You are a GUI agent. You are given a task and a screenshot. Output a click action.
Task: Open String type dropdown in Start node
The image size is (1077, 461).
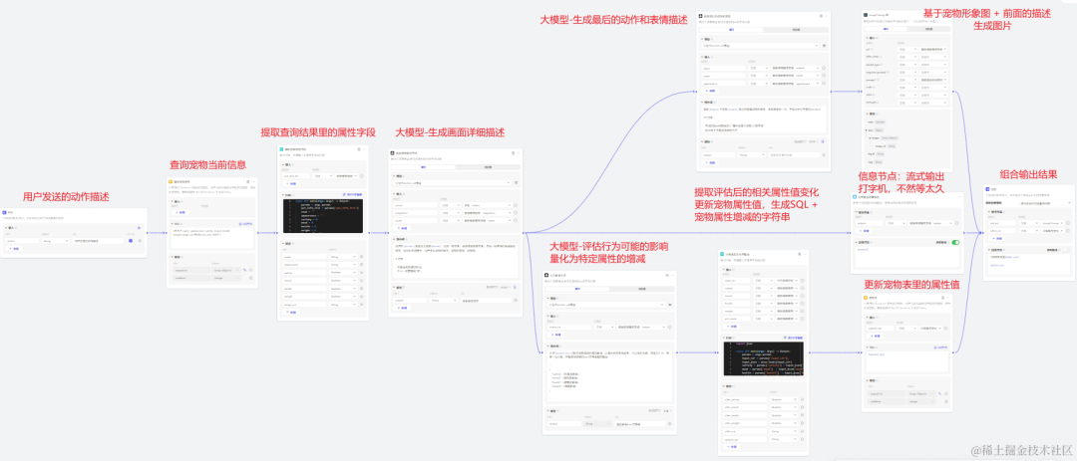click(56, 241)
